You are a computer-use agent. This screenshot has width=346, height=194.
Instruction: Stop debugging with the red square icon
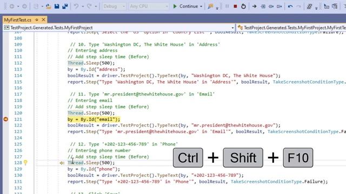tap(235, 6)
